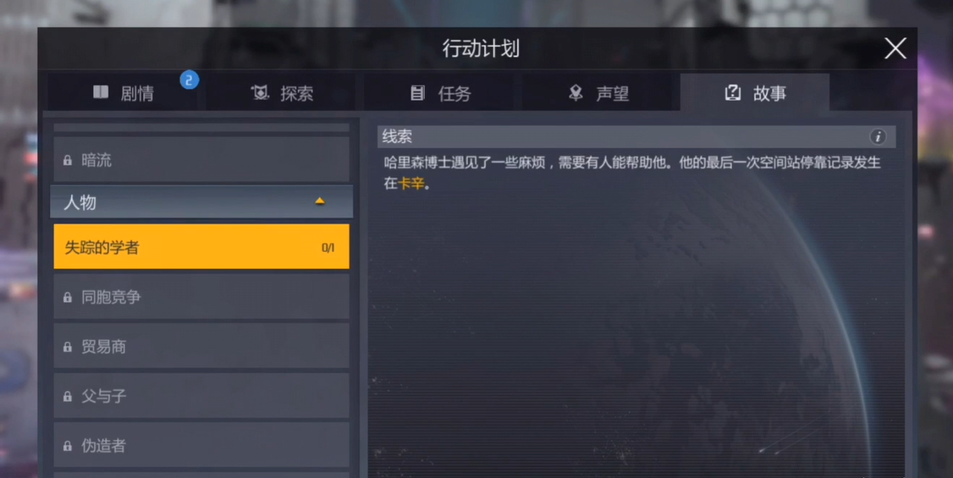Close the 行动计划 panel
Screen dimensions: 953x478
pos(895,48)
